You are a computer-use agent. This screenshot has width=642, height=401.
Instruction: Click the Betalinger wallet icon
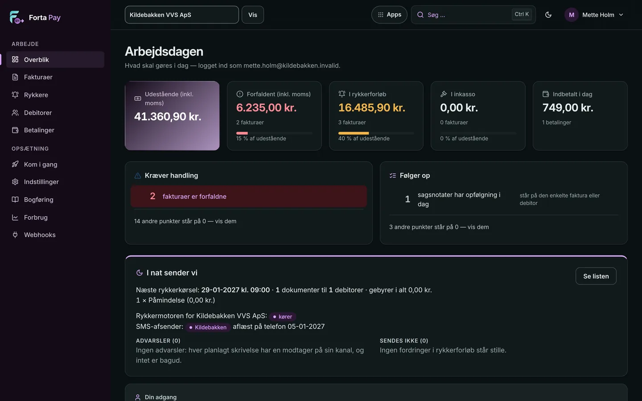(15, 130)
